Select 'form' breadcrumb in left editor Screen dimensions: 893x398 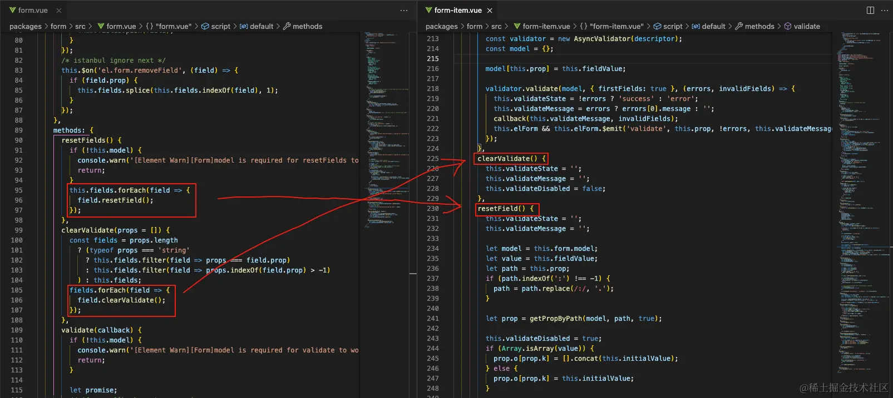point(58,26)
